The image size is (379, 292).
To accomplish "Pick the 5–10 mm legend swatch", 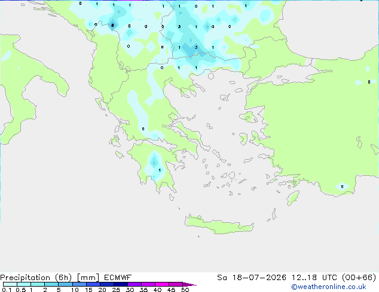I will (x=66, y=284).
